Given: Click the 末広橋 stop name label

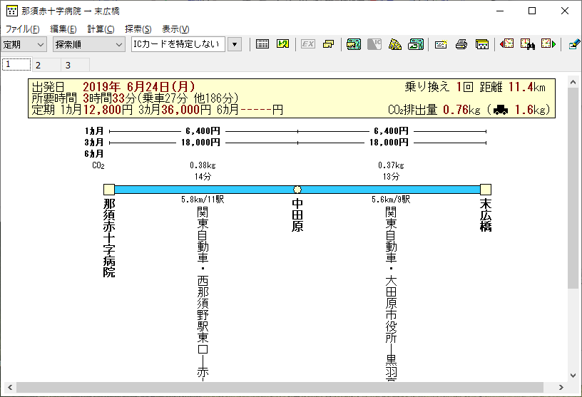Looking at the screenshot, I should (x=486, y=215).
